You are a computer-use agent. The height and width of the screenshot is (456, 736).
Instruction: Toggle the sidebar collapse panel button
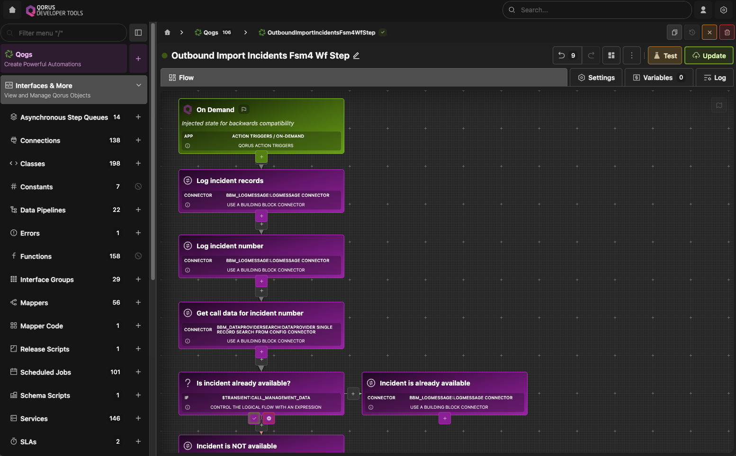tap(138, 33)
